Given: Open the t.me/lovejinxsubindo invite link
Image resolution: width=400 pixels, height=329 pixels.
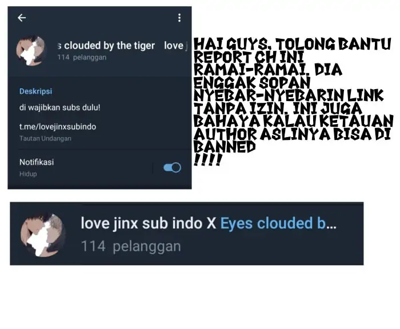Looking at the screenshot, I should (x=58, y=127).
